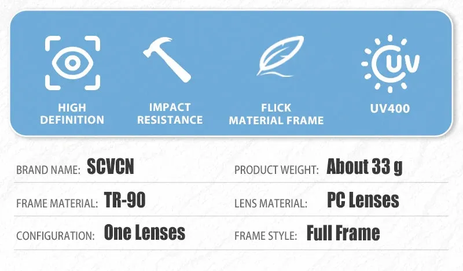Click the One Lenses configuration value

point(145,232)
